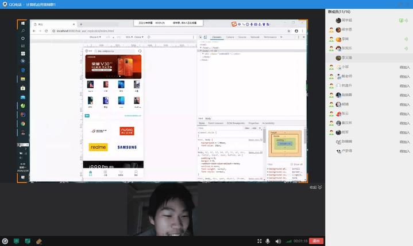Switch to the Network tab in DevTools
The image size is (413, 246).
point(254,37)
